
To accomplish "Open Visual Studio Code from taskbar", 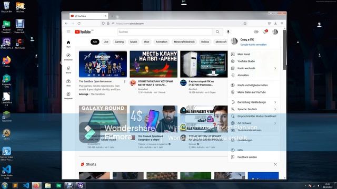I will pyautogui.click(x=26, y=185).
